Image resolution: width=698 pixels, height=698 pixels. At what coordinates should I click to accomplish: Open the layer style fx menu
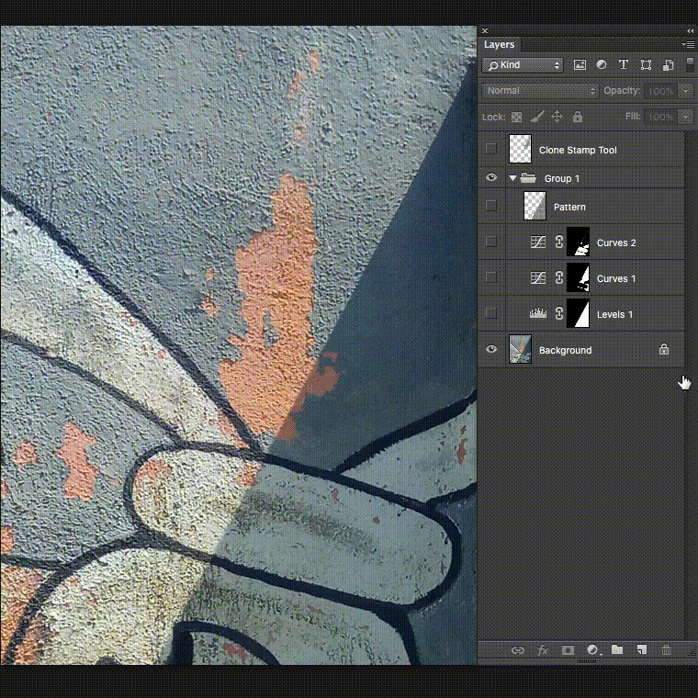click(x=543, y=650)
